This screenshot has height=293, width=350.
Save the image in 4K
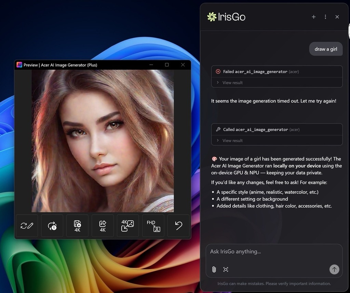(x=77, y=225)
